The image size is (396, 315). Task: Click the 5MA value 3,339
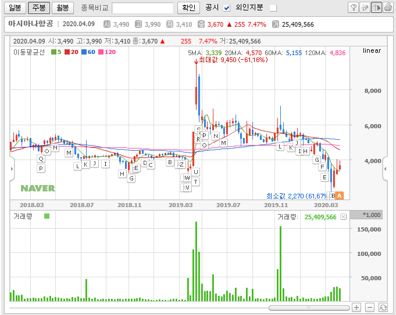tap(213, 53)
